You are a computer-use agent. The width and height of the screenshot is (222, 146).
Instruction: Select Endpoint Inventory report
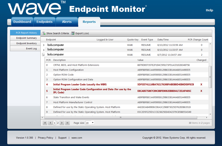point(26,43)
